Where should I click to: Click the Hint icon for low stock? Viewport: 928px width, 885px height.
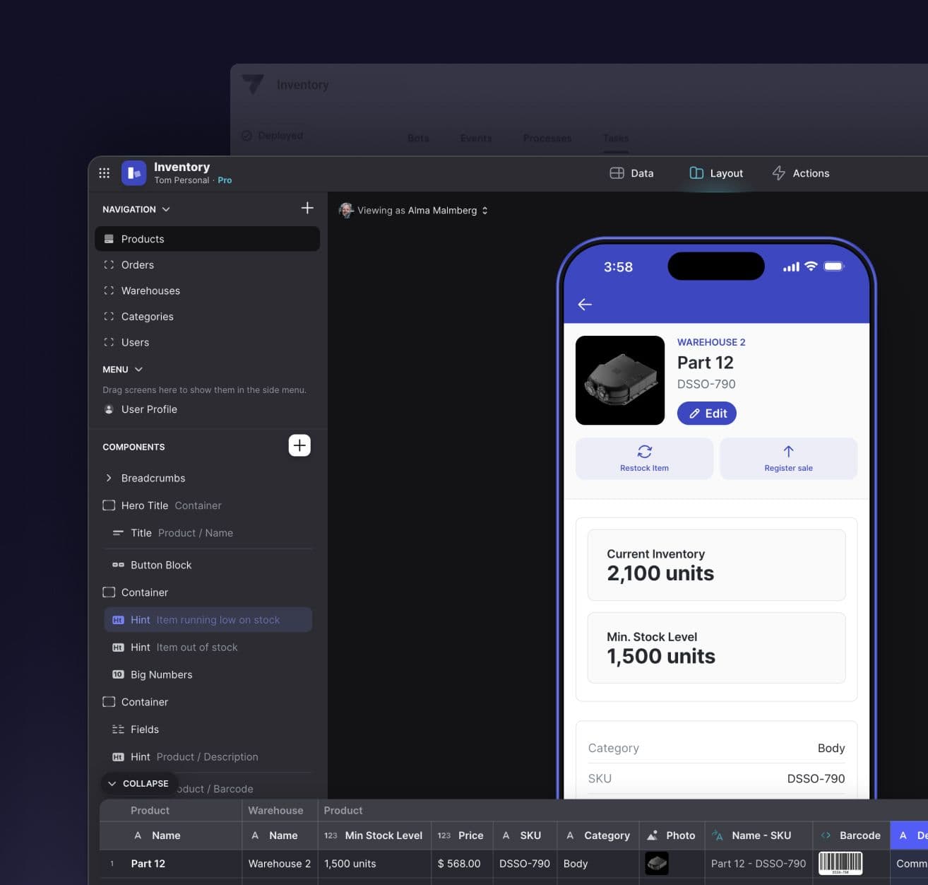[118, 620]
